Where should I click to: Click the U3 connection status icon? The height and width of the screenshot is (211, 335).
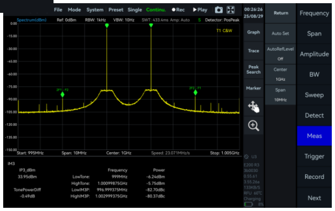(x=246, y=157)
